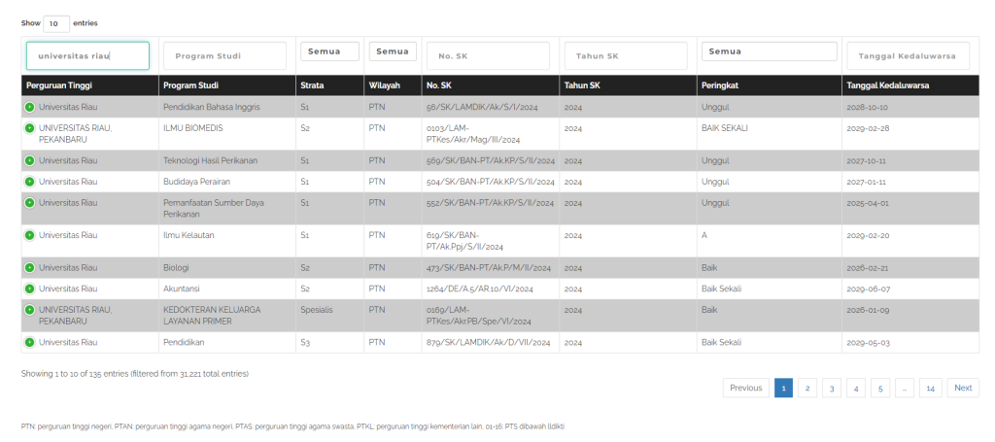Expand row details for Pendidikan Bahasa Inggris
The image size is (995, 442).
point(29,107)
